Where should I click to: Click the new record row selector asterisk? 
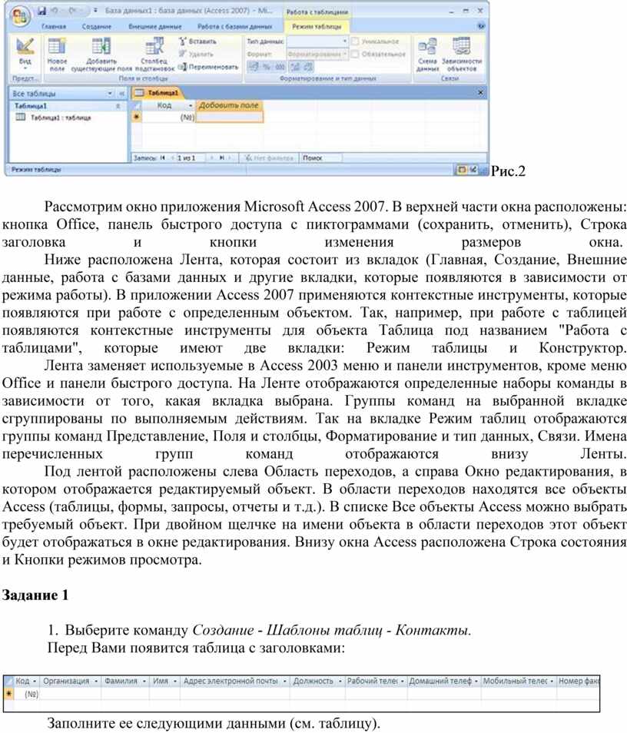[136, 117]
